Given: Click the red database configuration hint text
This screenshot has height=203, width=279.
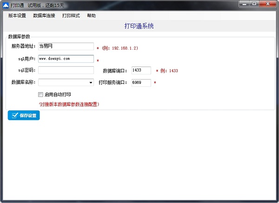Looking at the screenshot, I should pyautogui.click(x=69, y=104).
